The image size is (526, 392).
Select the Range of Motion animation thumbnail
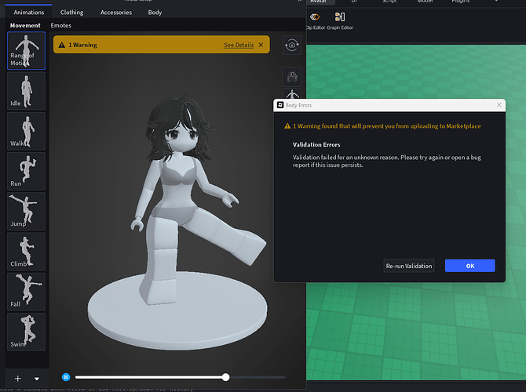[26, 51]
